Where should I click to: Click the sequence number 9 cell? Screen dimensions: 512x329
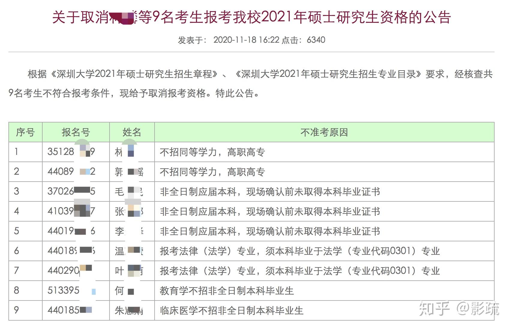[26, 310]
